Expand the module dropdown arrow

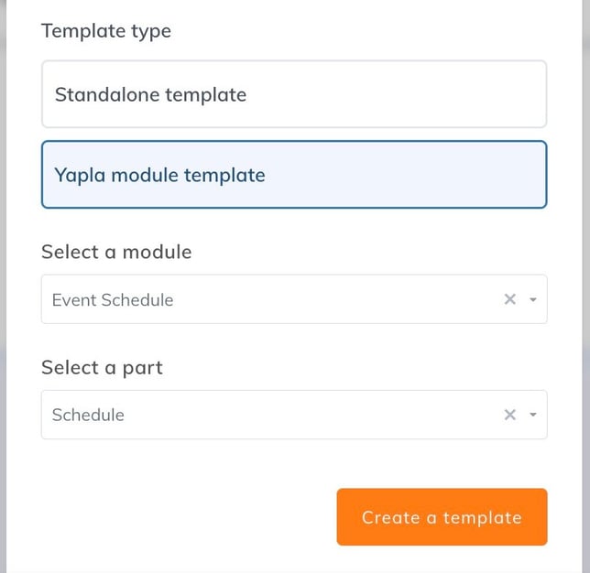pyautogui.click(x=533, y=299)
